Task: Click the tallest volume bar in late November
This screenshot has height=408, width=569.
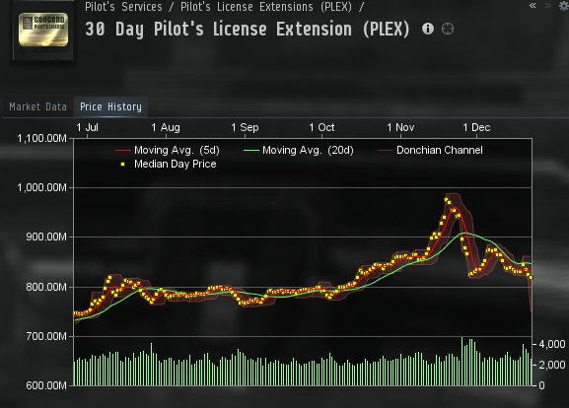Action: [462, 362]
